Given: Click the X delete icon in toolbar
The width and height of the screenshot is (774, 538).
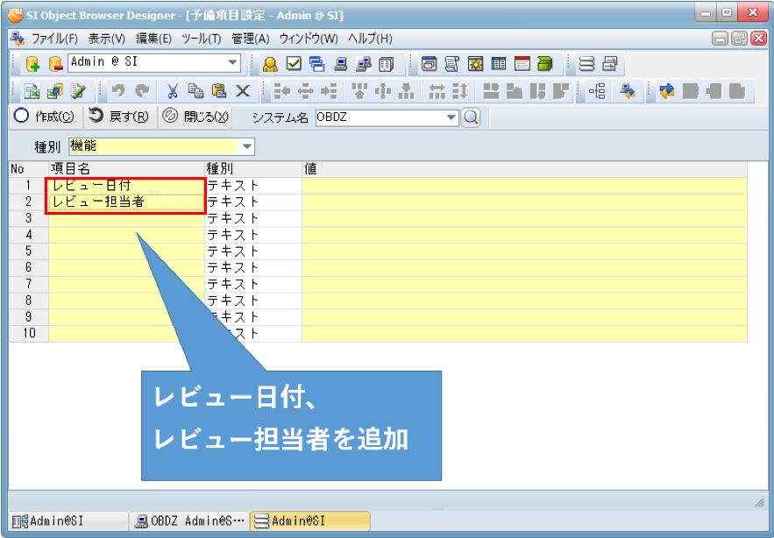Looking at the screenshot, I should (x=243, y=90).
